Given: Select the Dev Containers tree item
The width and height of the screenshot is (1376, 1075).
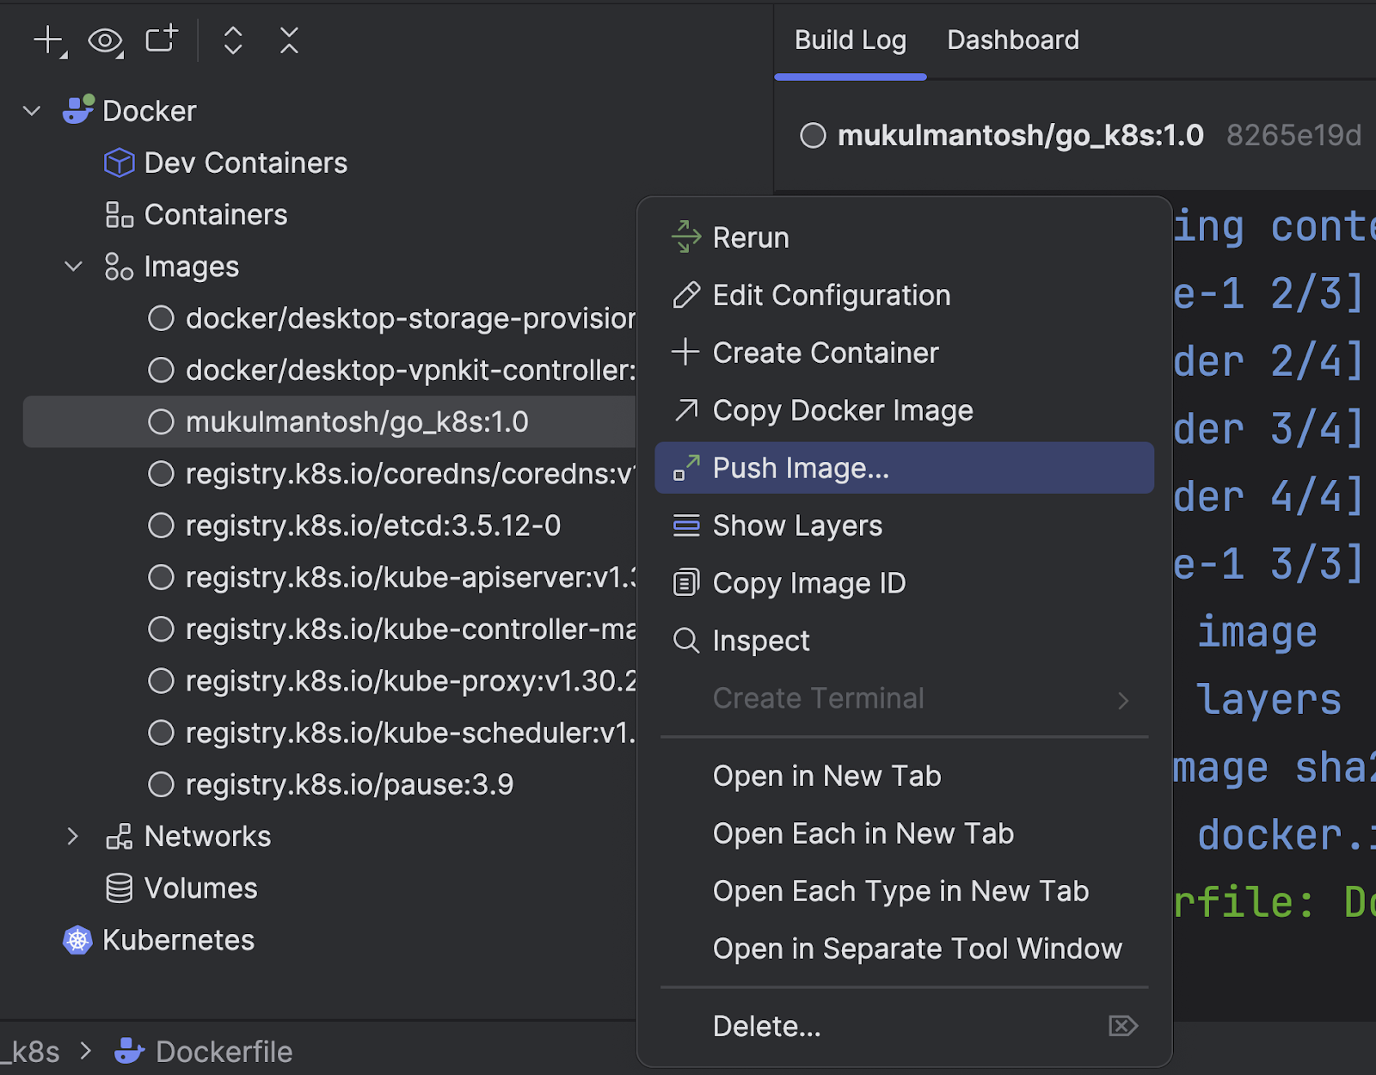Looking at the screenshot, I should (246, 163).
